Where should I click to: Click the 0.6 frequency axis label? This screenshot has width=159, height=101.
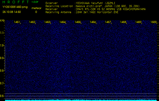pos(2,96)
